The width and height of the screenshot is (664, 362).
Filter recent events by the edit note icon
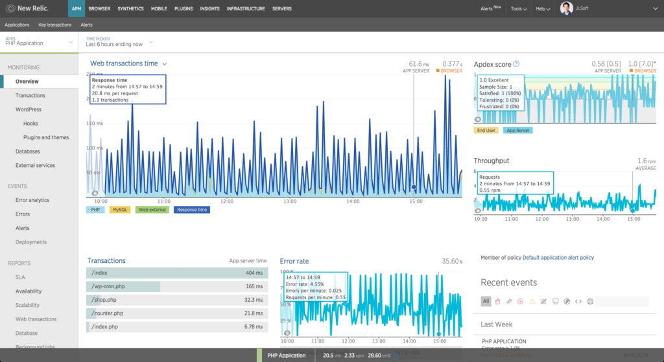click(x=543, y=301)
